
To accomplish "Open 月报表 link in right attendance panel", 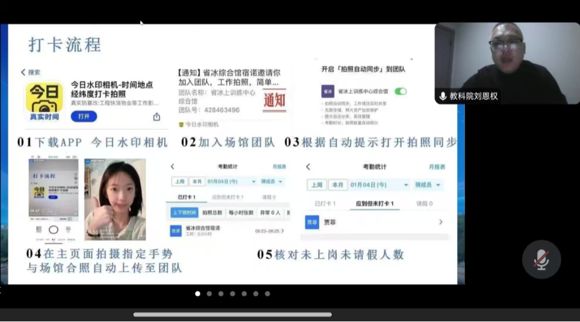I will click(x=437, y=167).
